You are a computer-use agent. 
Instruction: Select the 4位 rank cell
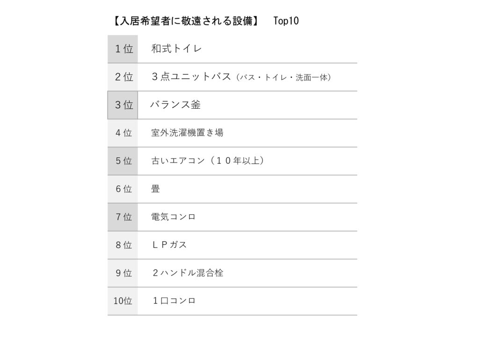tap(123, 133)
